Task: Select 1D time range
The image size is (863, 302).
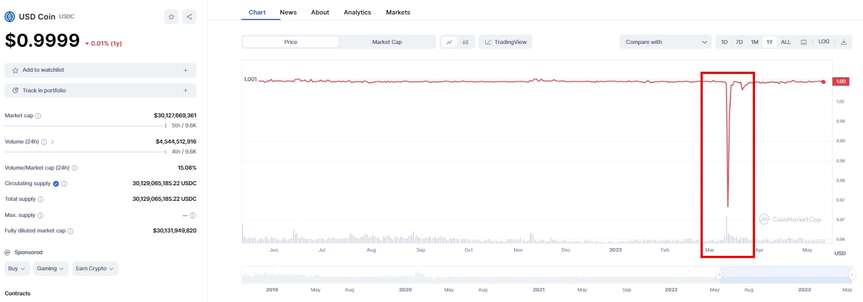Action: tap(724, 42)
